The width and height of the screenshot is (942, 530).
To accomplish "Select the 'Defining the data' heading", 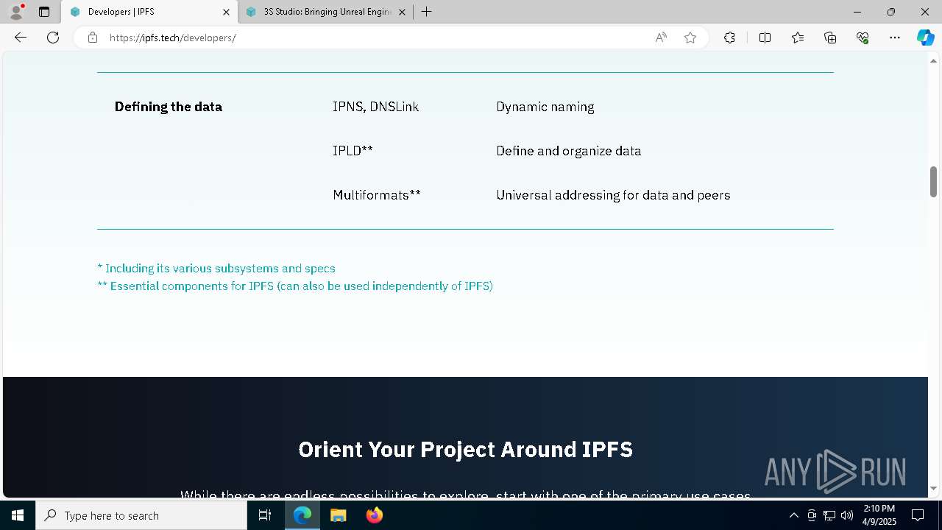I will click(x=168, y=107).
